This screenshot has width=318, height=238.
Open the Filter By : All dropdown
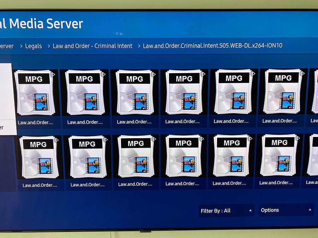(226, 211)
